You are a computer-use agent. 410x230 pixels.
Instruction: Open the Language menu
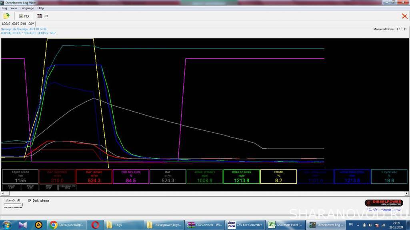click(x=27, y=8)
